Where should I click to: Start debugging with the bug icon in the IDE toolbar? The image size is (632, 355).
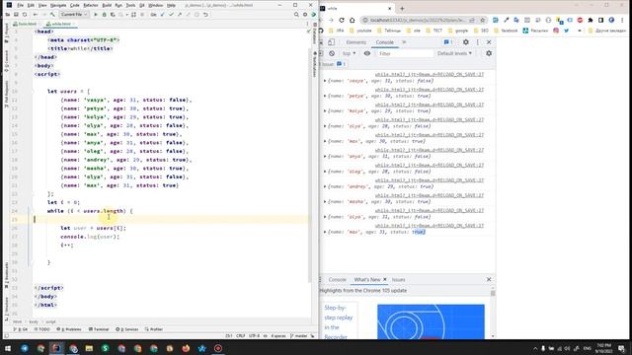pyautogui.click(x=104, y=15)
